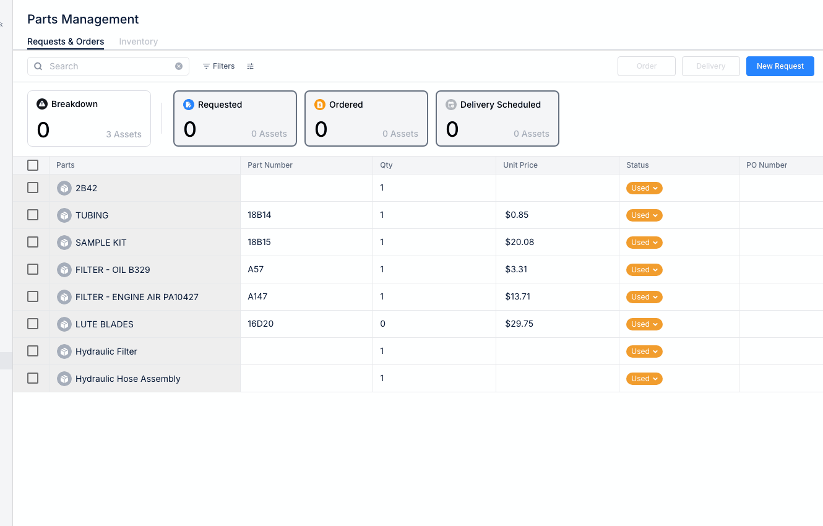Viewport: 823px width, 526px height.
Task: Click inside the Search field
Action: (x=105, y=66)
